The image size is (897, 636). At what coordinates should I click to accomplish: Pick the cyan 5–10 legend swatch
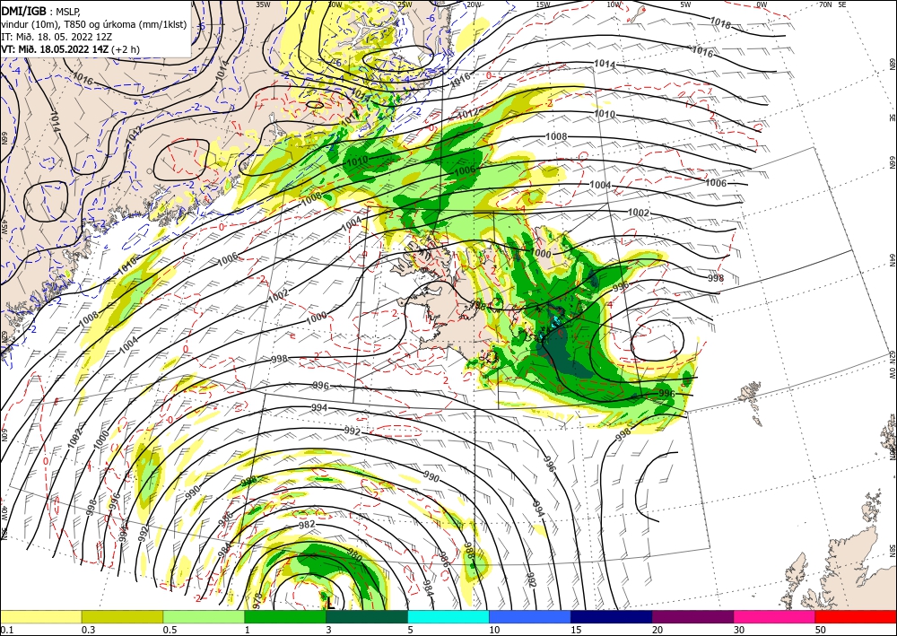click(x=448, y=616)
